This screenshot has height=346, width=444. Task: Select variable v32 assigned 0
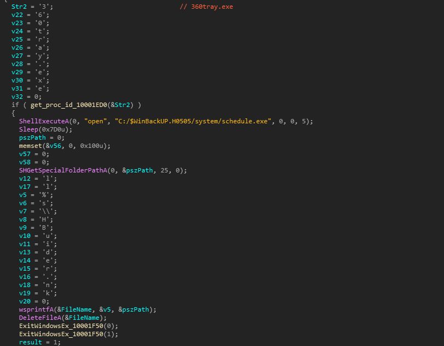coord(17,97)
